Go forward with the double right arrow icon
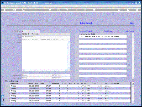The width and height of the screenshot is (142, 107). [77, 10]
